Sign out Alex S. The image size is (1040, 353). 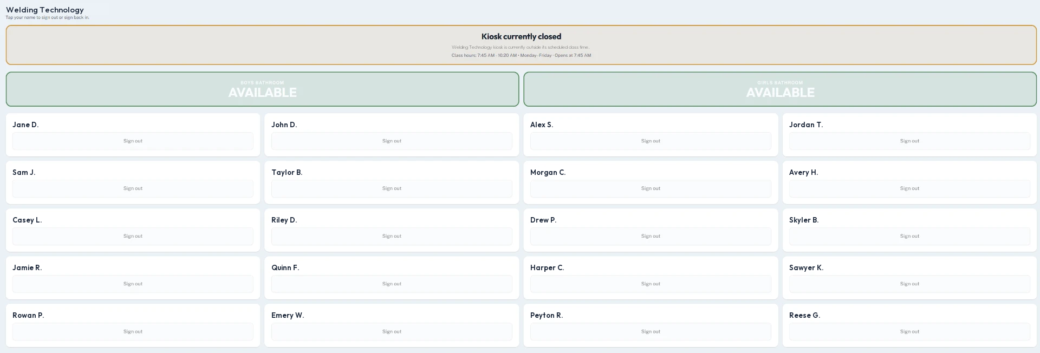click(x=651, y=141)
